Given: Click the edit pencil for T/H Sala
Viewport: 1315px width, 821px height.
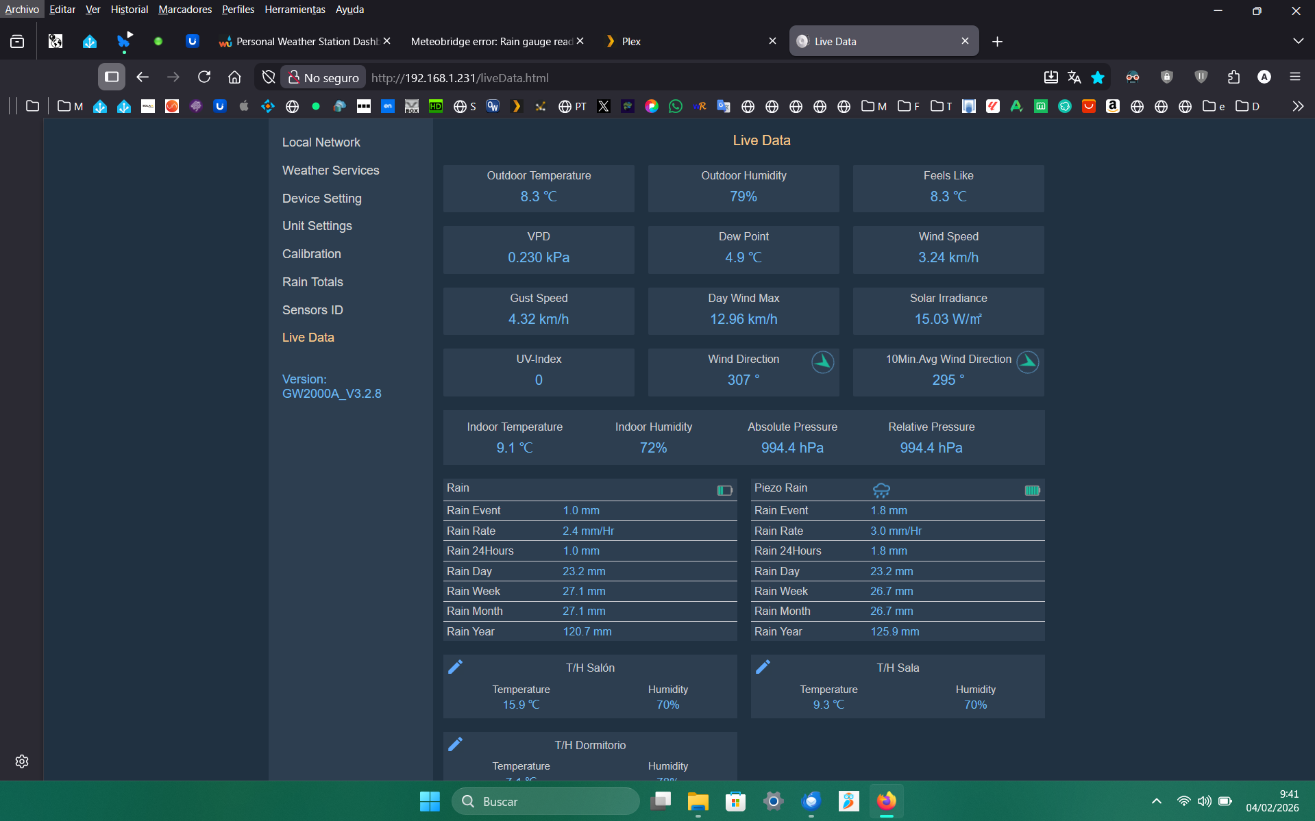Looking at the screenshot, I should pos(763,667).
